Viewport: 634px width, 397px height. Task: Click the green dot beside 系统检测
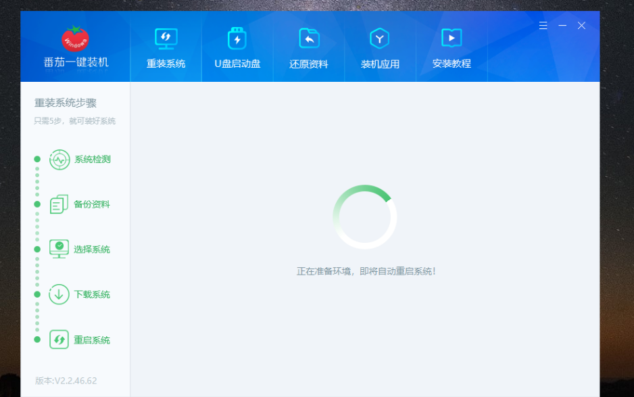tap(37, 159)
